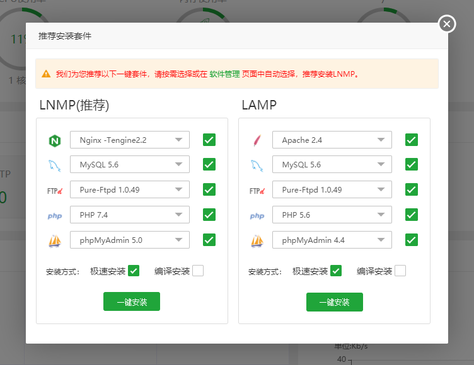The width and height of the screenshot is (474, 365).
Task: Toggle 极速安装 checkbox in LNMP
Action: click(x=134, y=271)
